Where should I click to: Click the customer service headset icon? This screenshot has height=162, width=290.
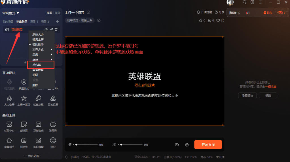pos(244,2)
